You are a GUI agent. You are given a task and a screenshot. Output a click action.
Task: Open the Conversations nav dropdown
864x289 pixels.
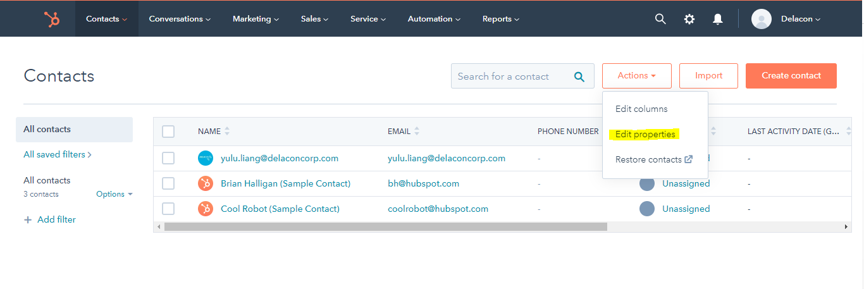pos(180,19)
